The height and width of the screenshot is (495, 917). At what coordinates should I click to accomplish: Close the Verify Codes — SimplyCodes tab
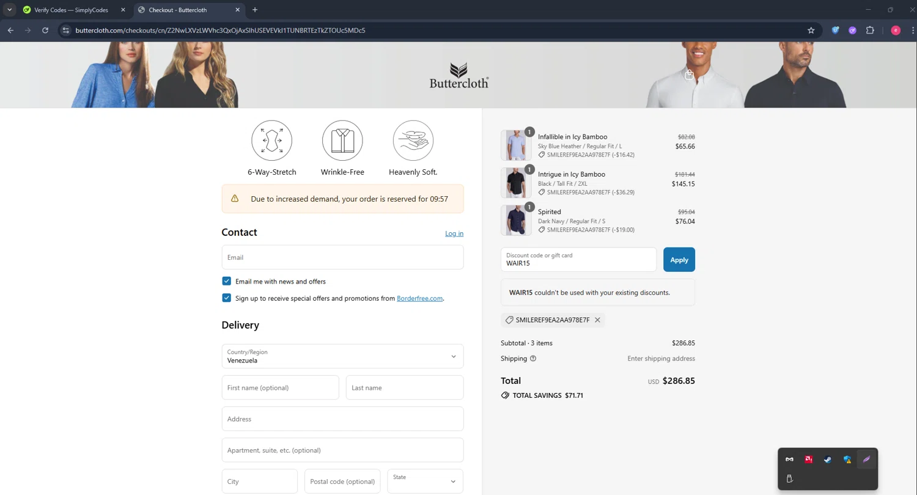tap(123, 10)
